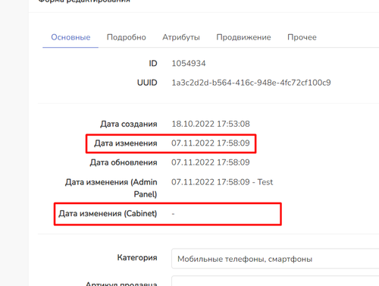Click the Дата создания label
This screenshot has width=379, height=286.
coord(129,124)
